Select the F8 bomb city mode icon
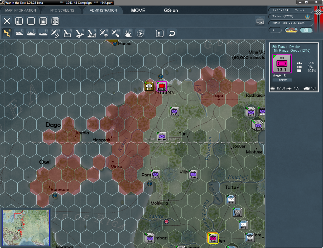323x248 pixels. click(91, 33)
